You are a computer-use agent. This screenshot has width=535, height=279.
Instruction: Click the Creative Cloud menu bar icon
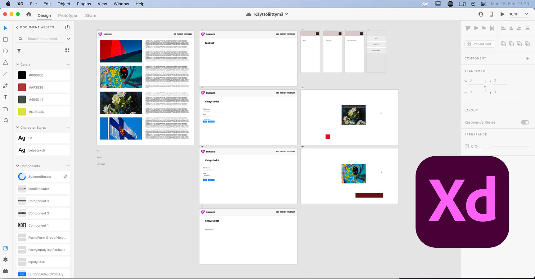point(425,4)
